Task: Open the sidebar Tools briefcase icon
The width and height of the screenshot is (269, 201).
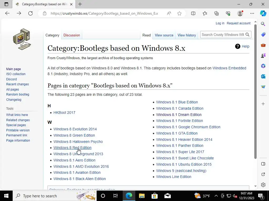Action: 263,45
